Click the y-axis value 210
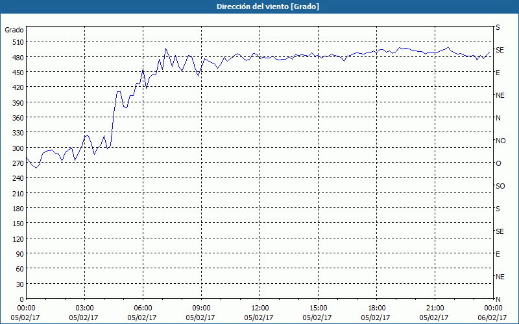 pyautogui.click(x=19, y=193)
